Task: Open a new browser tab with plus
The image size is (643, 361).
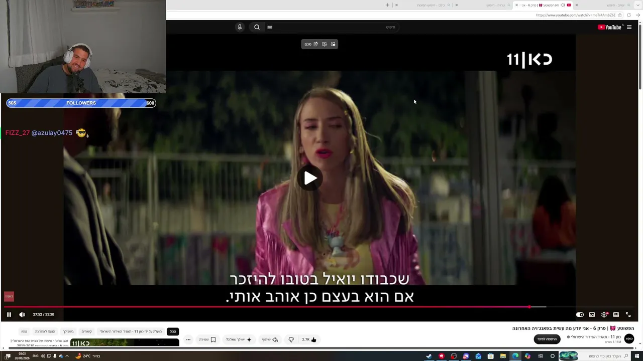Action: [387, 5]
